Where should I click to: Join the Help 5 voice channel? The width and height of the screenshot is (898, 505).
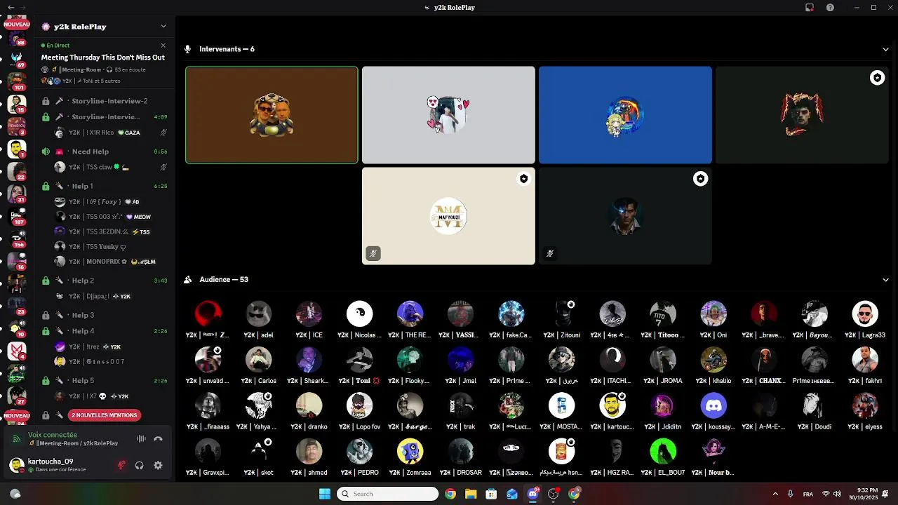[103, 380]
